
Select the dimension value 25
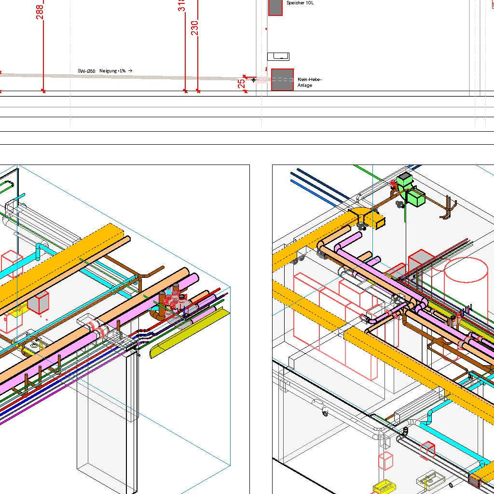coord(241,83)
